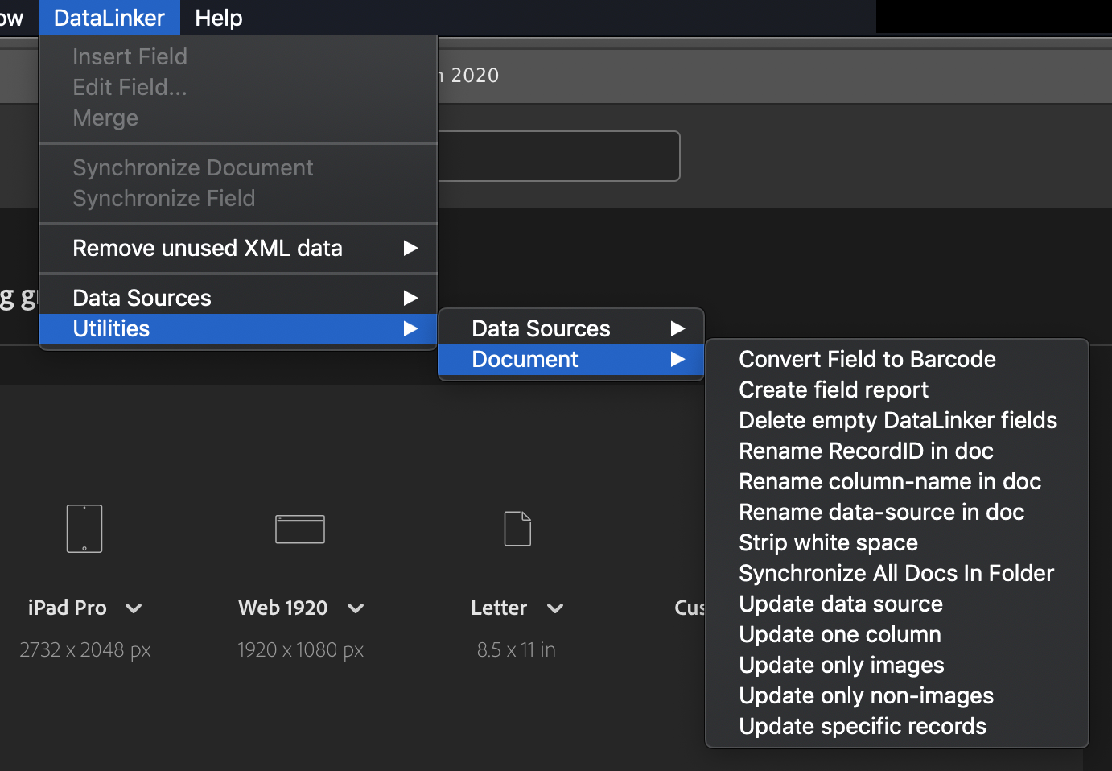Expand the iPad Pro preset chevron

tap(134, 608)
